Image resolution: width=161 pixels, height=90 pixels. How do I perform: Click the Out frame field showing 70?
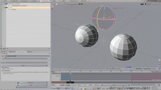coord(98,88)
